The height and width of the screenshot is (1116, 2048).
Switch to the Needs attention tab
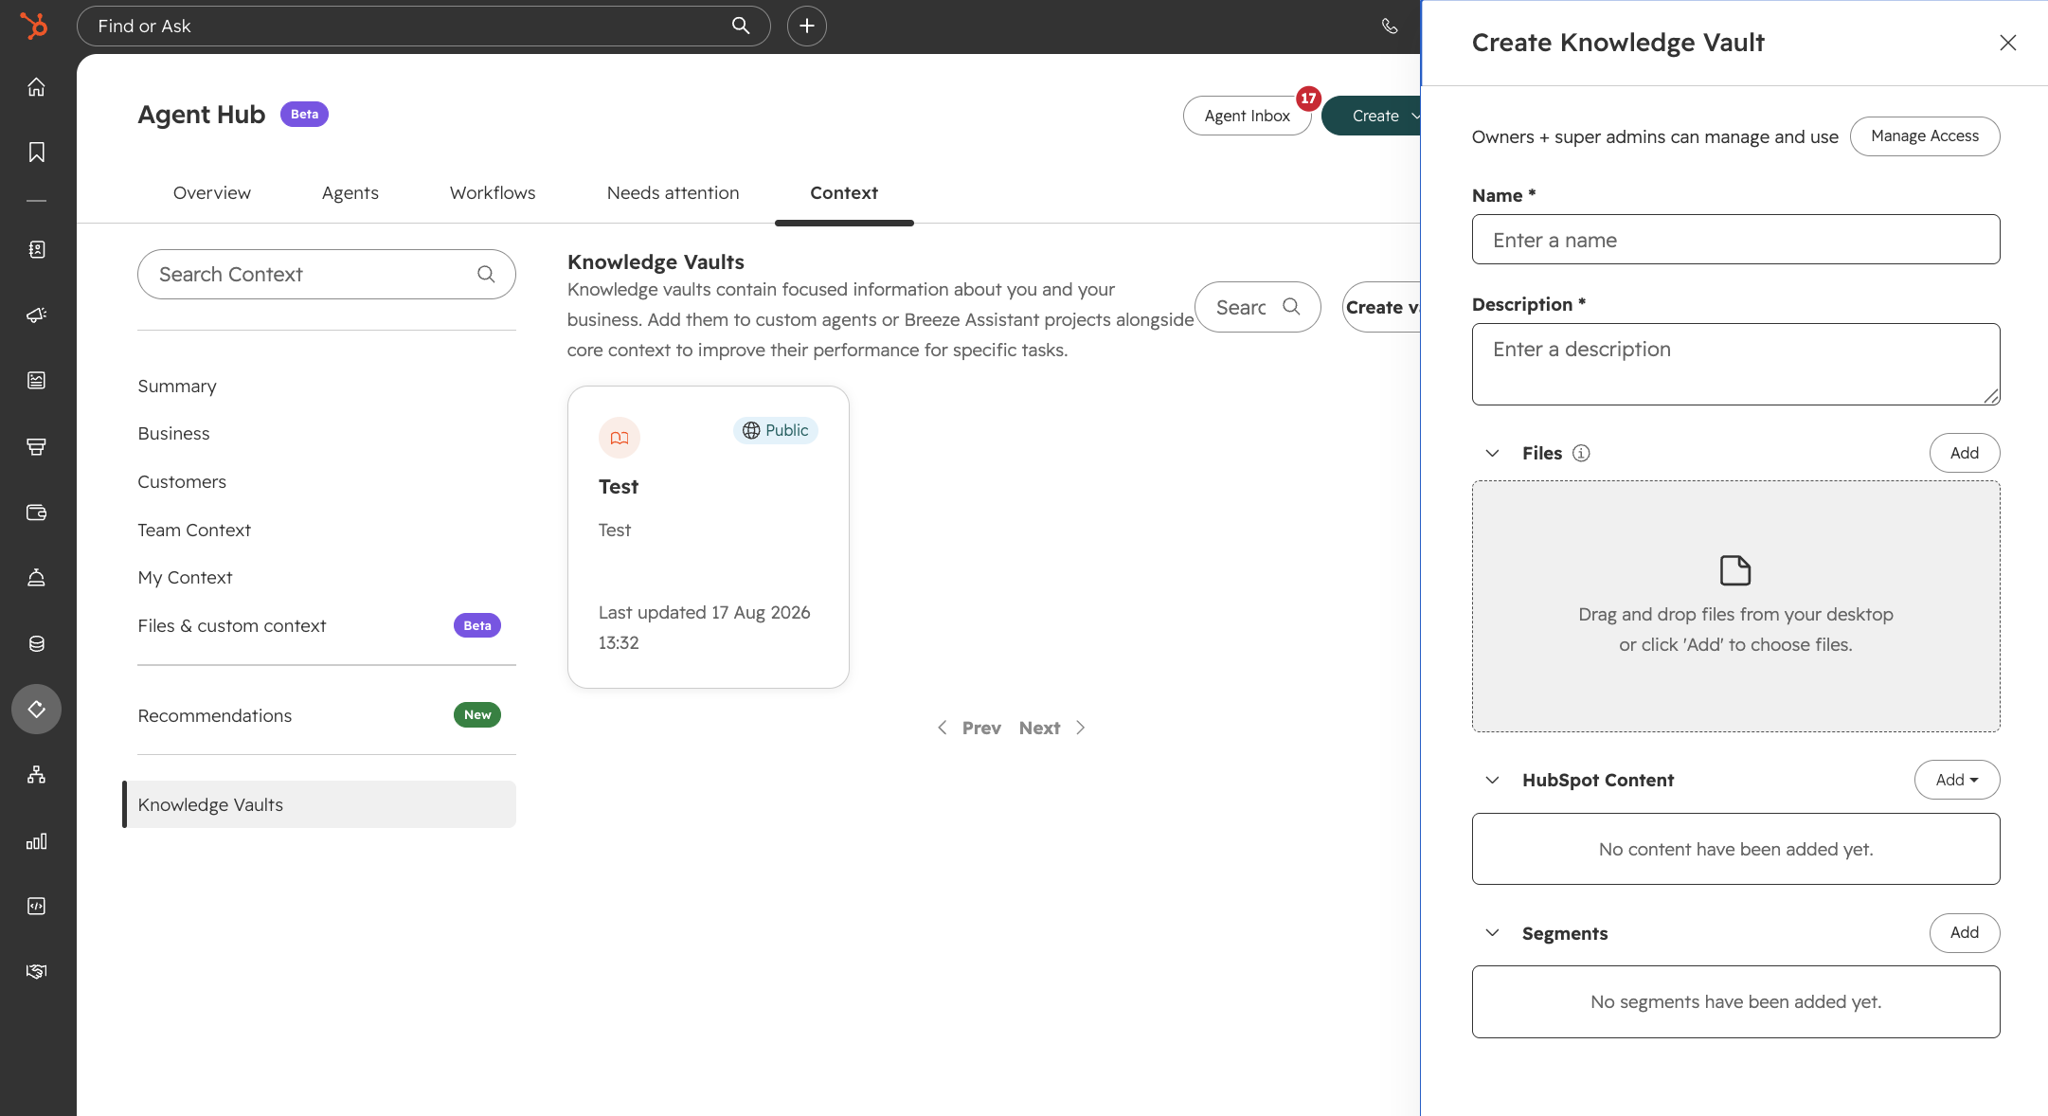coord(674,192)
